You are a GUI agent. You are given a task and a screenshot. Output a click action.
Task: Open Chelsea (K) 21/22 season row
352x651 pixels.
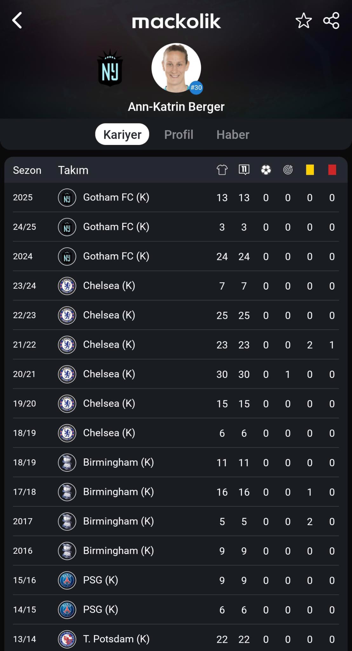click(x=176, y=345)
